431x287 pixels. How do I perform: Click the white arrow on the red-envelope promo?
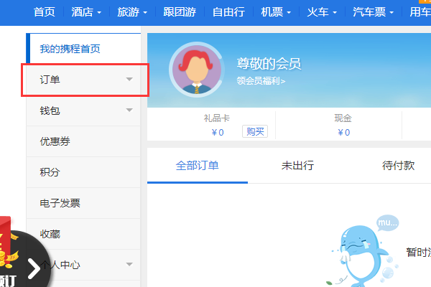[x=34, y=268]
